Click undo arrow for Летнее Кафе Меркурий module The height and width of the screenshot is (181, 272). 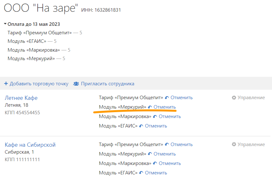coord(150,107)
